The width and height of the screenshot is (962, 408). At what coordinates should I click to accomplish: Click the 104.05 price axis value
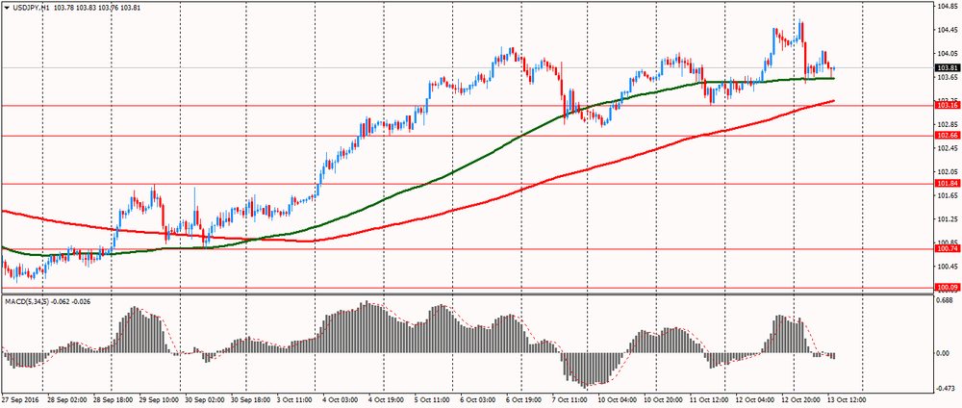click(947, 54)
